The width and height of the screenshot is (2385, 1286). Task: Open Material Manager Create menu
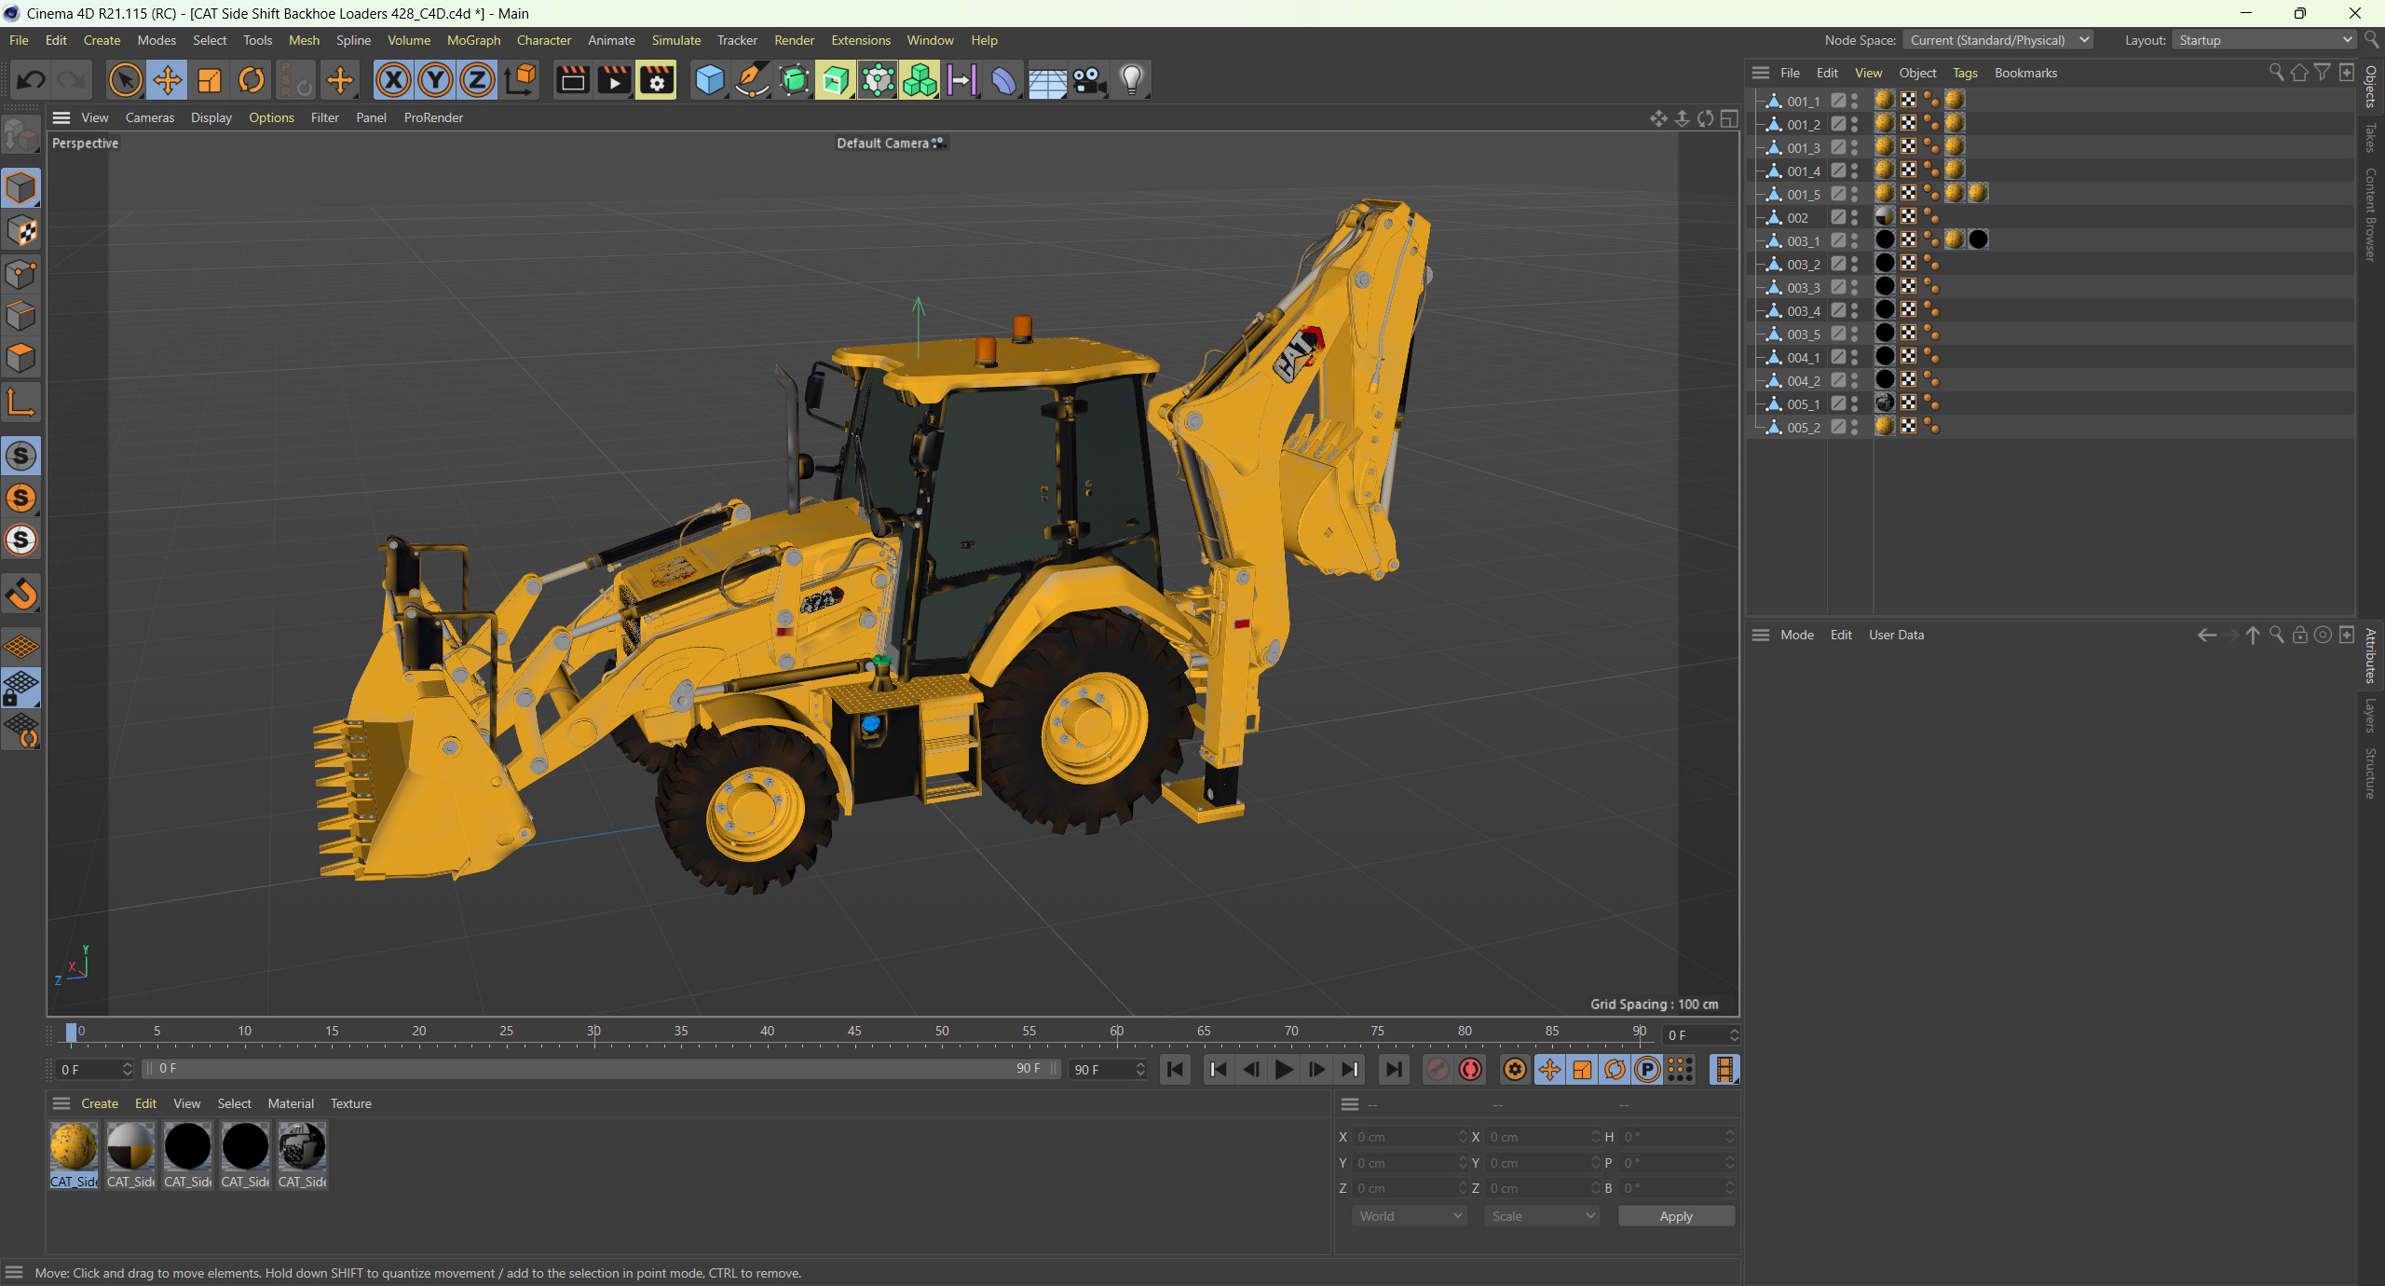[x=100, y=1103]
